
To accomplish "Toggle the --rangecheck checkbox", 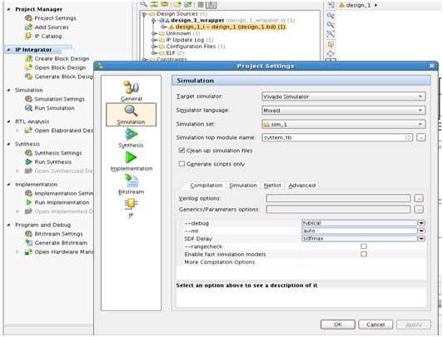I will tap(364, 246).
